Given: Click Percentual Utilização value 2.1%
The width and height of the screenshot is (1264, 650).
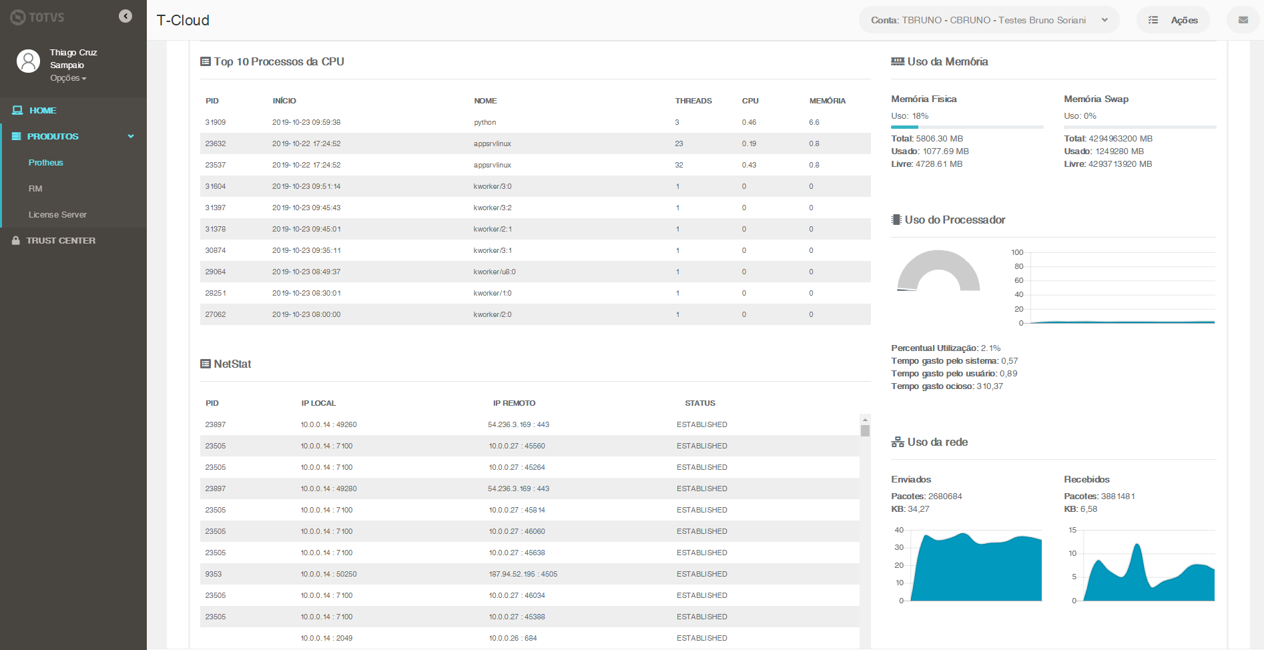Looking at the screenshot, I should [x=990, y=348].
